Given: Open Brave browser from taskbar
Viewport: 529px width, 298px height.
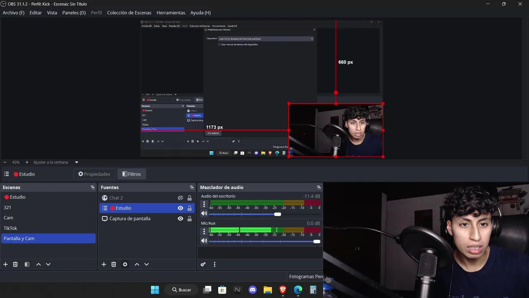Looking at the screenshot, I should (283, 290).
